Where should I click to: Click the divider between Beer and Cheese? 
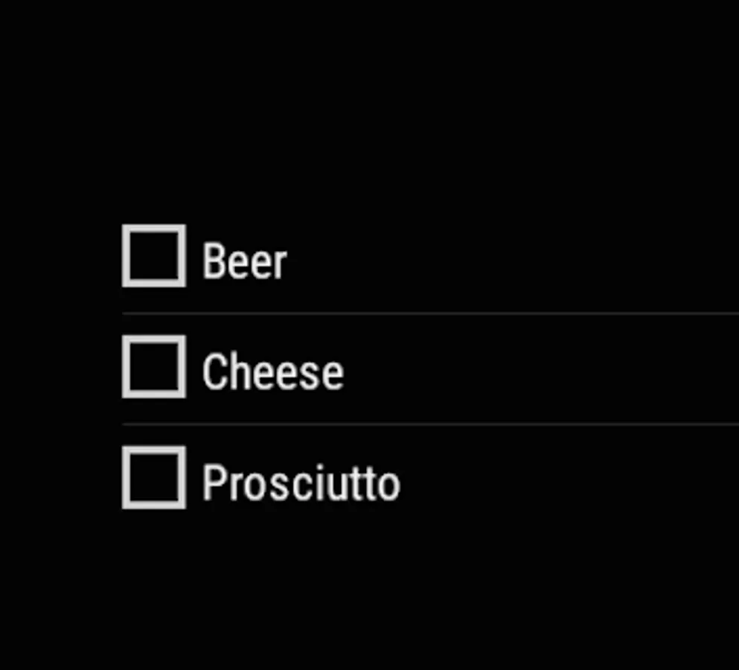[x=430, y=313]
